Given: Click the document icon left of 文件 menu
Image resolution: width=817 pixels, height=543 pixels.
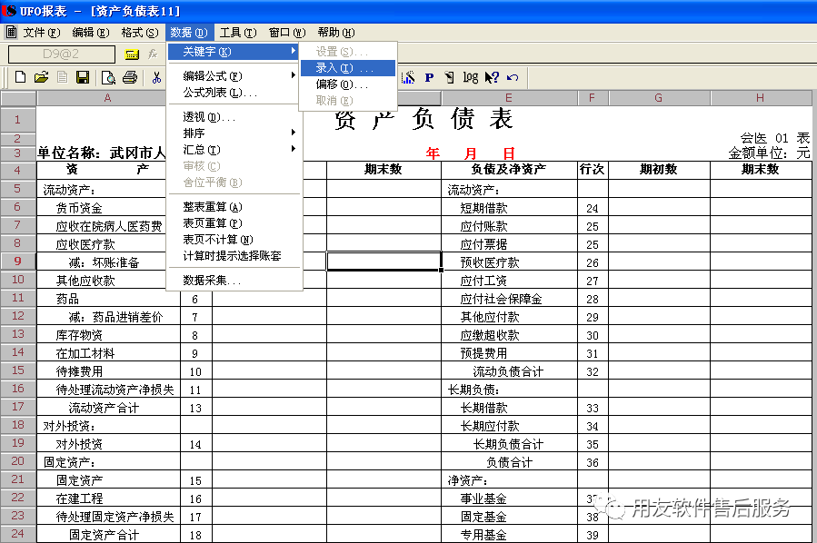Looking at the screenshot, I should pyautogui.click(x=11, y=33).
